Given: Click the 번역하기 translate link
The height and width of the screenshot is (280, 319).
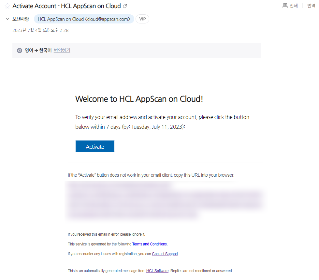Looking at the screenshot, I should [x=62, y=50].
